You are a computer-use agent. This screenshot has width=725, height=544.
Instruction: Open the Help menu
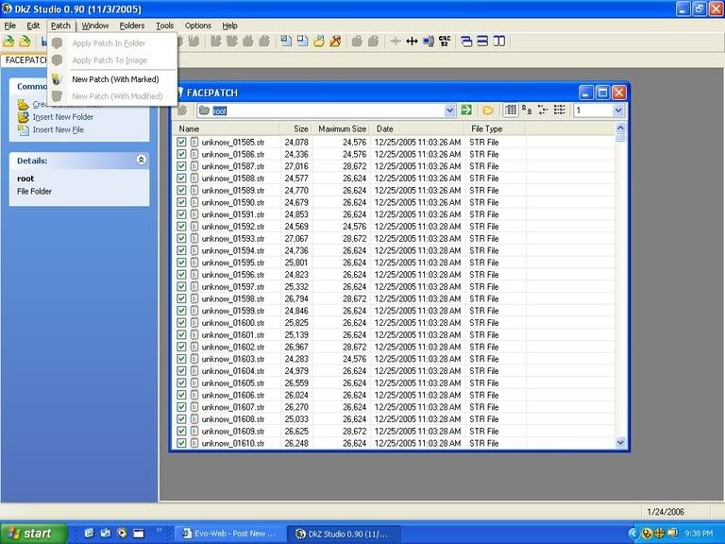[x=229, y=25]
